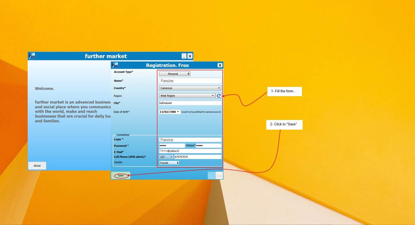Open the Date of birth picker showing 13/02/1980

click(x=169, y=112)
